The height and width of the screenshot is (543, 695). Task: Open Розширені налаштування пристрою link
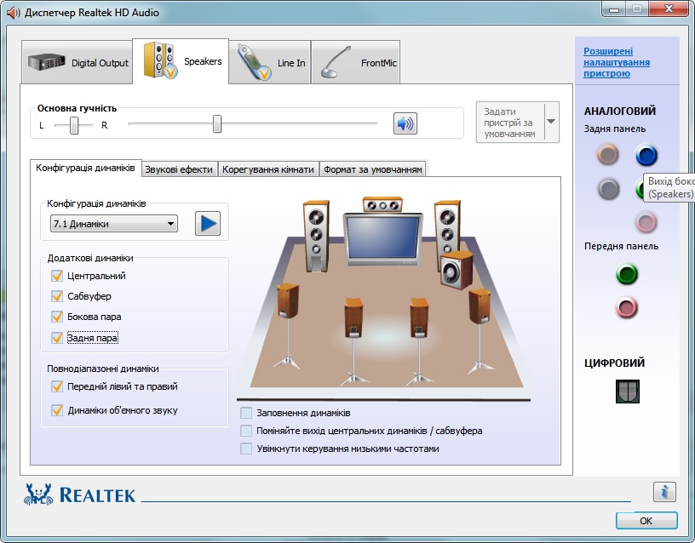(617, 62)
